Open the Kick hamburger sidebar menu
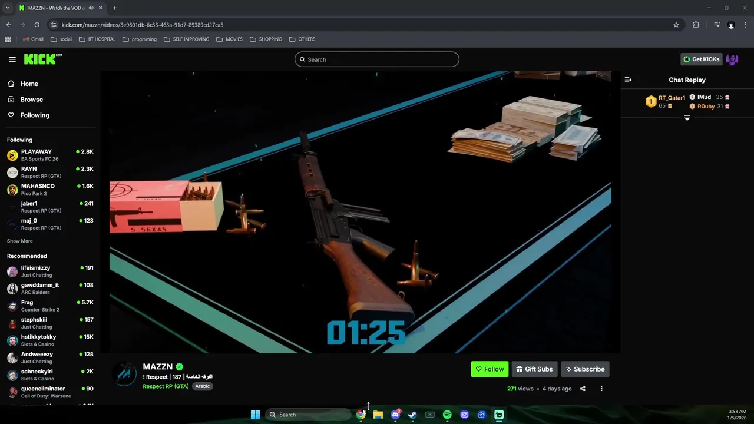 click(x=12, y=59)
